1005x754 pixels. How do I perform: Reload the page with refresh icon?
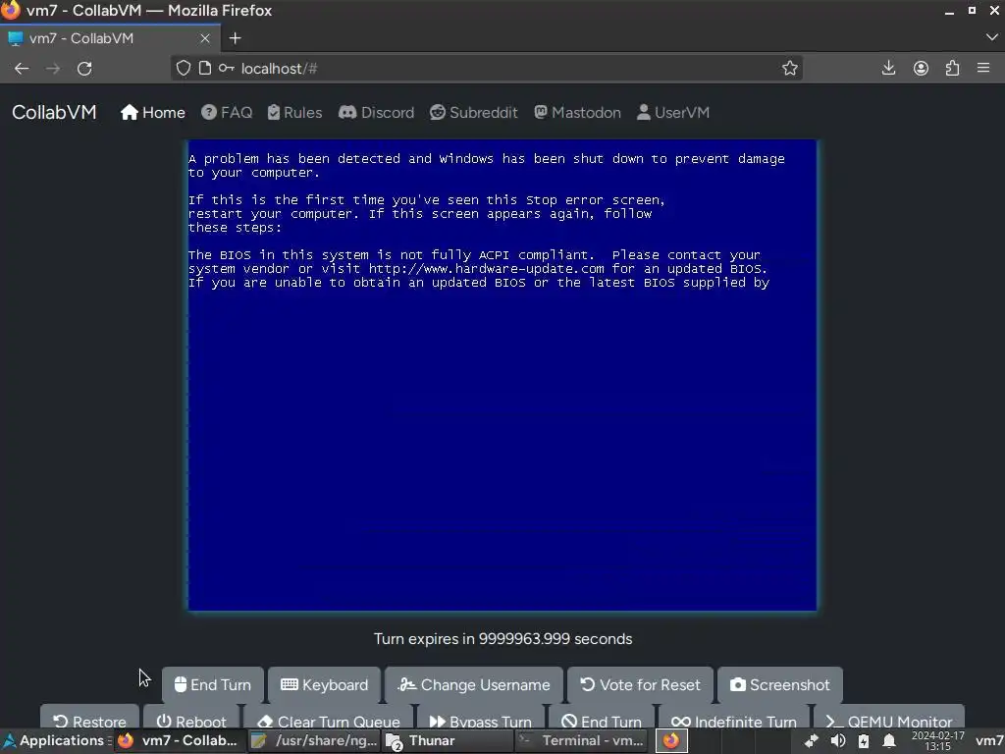[x=84, y=69]
